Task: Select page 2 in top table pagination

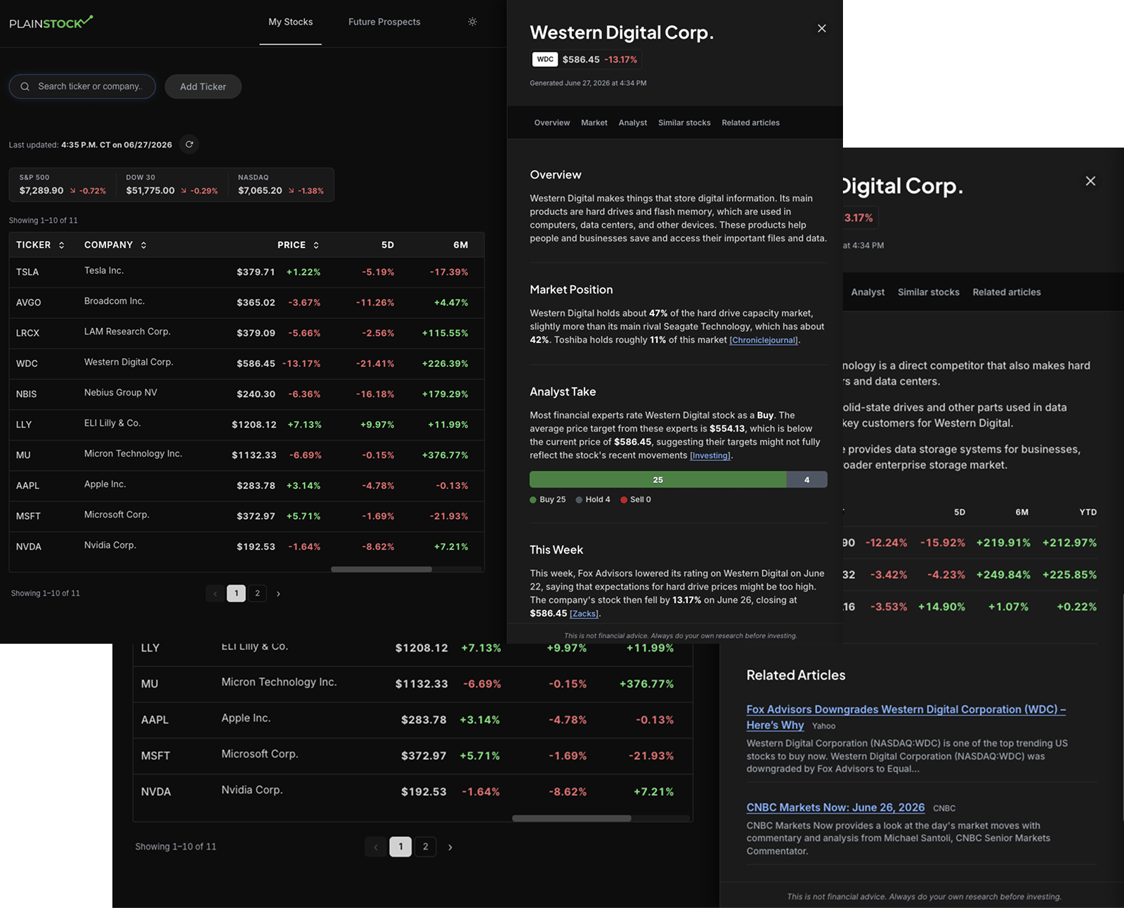Action: click(x=257, y=594)
